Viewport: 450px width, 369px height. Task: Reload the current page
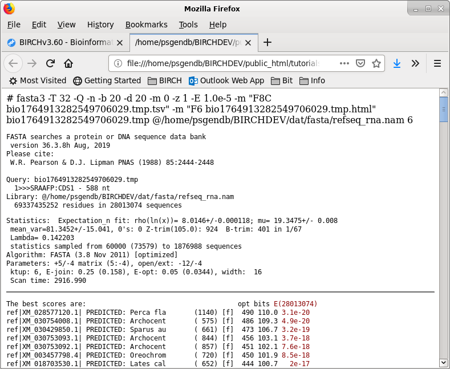pos(50,63)
